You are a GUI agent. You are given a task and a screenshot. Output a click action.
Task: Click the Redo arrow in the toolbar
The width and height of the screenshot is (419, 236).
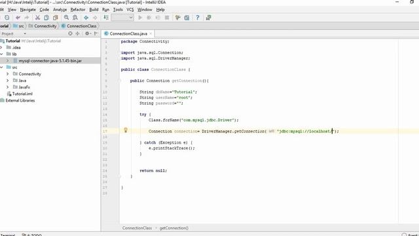(27, 18)
